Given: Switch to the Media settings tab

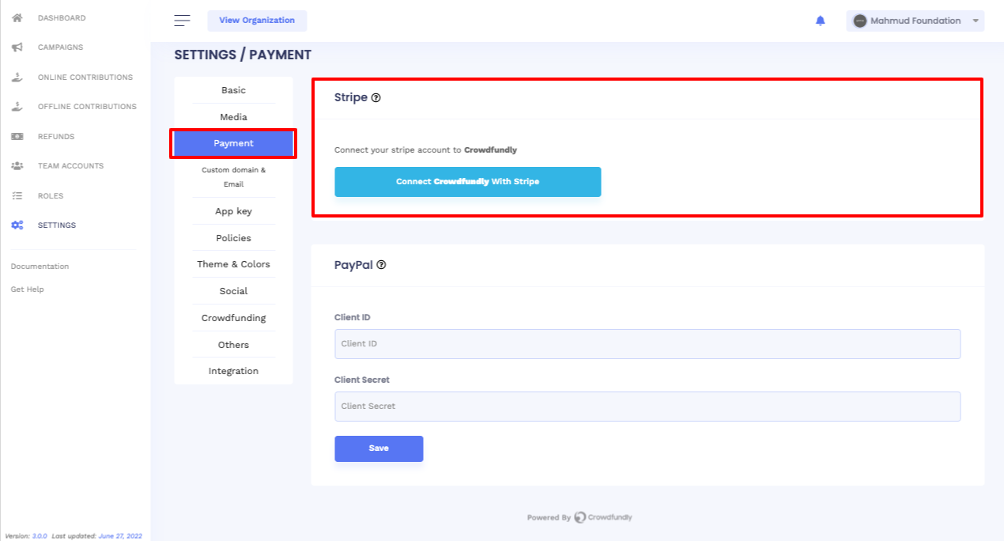Looking at the screenshot, I should point(233,117).
